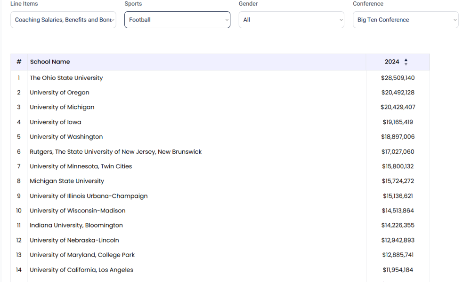Click the University of Nebraska-Lincoln entry
This screenshot has width=471, height=282.
click(74, 240)
